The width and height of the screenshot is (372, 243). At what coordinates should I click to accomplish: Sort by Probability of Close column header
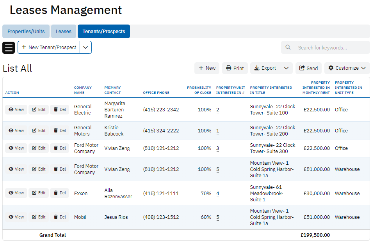199,90
